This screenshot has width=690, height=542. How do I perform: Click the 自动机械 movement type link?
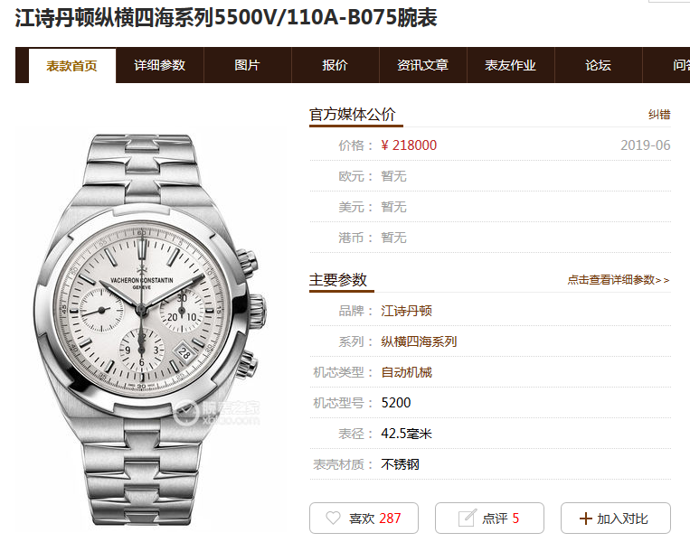point(406,372)
